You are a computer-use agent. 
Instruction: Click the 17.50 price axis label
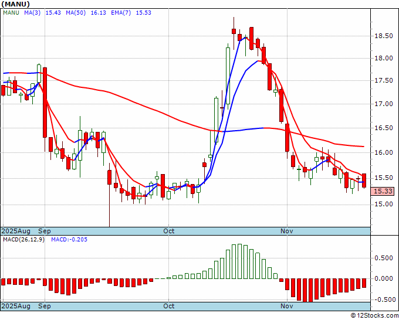(x=384, y=80)
